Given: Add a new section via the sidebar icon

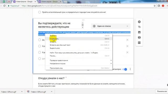Looking at the screenshot, I should click(139, 43).
